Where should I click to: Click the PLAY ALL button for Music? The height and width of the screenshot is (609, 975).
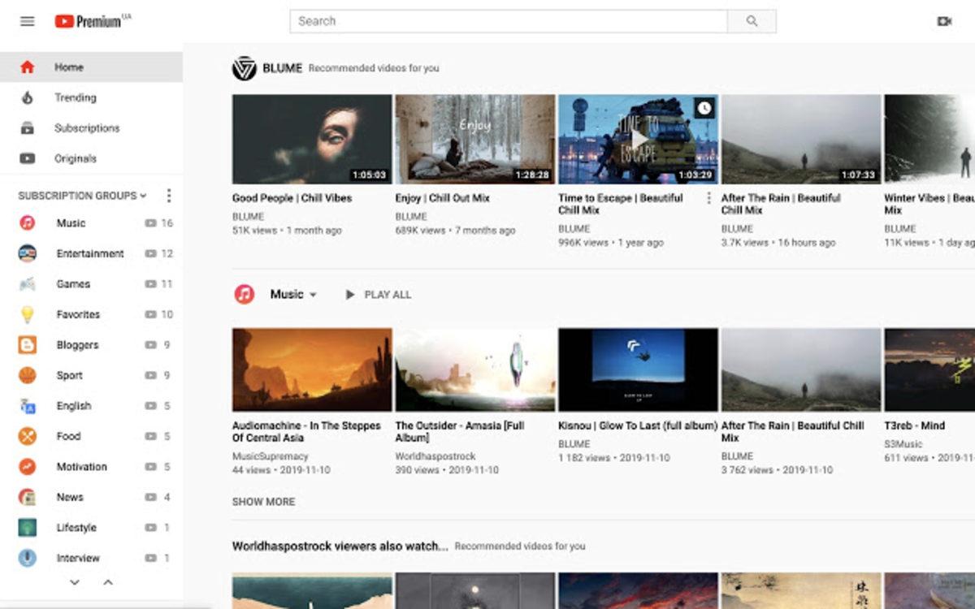click(x=376, y=295)
